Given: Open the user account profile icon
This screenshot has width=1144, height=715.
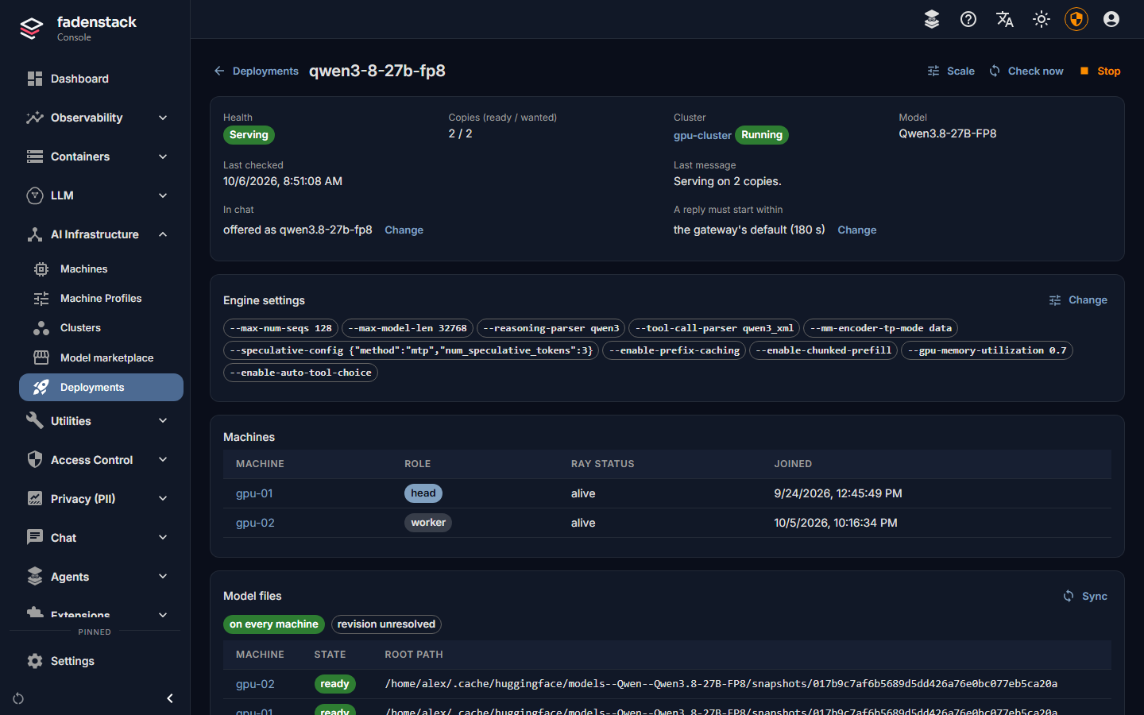Looking at the screenshot, I should pos(1111,19).
